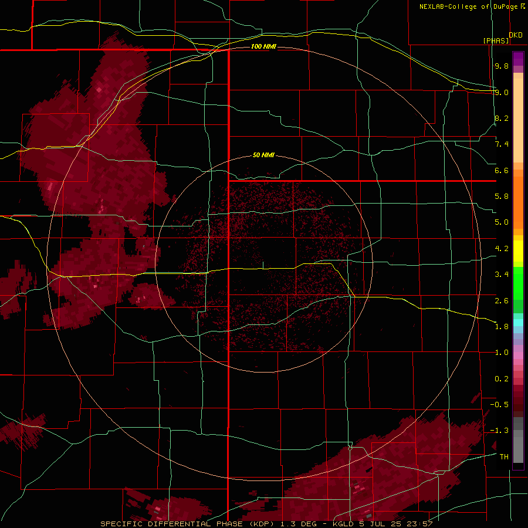
Task: Click the 4.2 scale value
Action: tap(502, 249)
